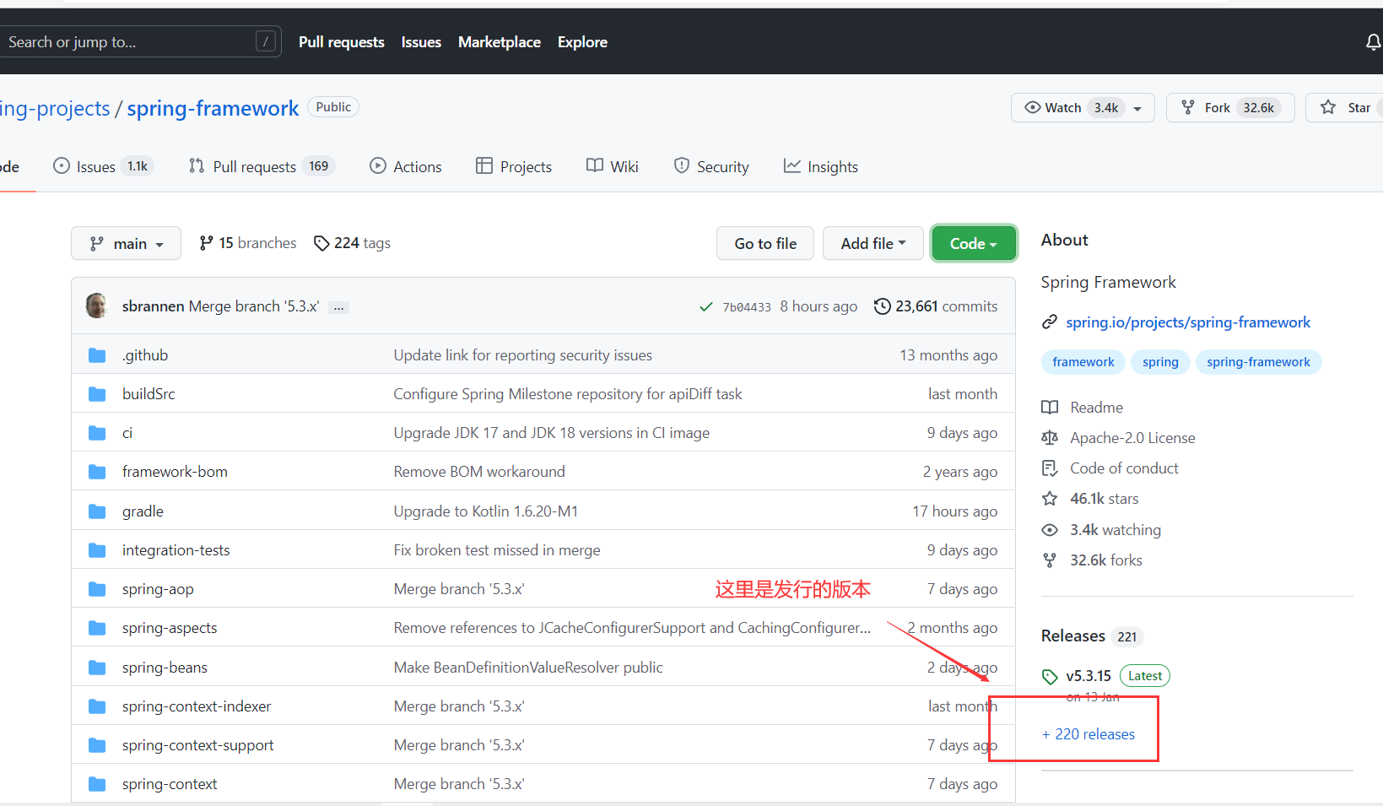Screen dimensions: 1383x806
Task: Click the integration-tests folder icon
Action: (x=97, y=550)
